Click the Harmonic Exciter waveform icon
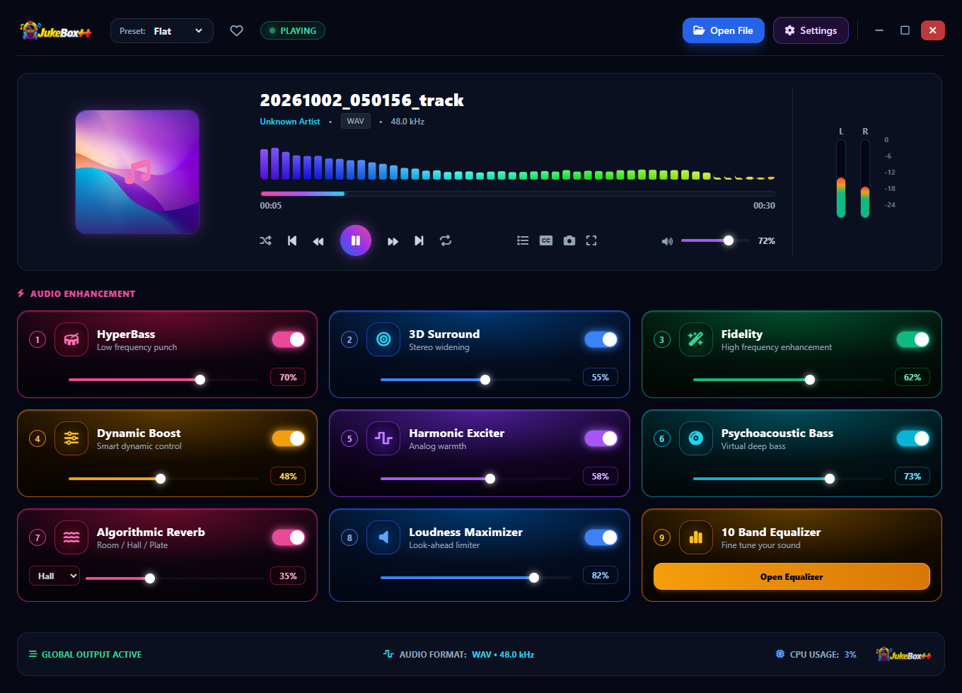The image size is (962, 693). 383,438
